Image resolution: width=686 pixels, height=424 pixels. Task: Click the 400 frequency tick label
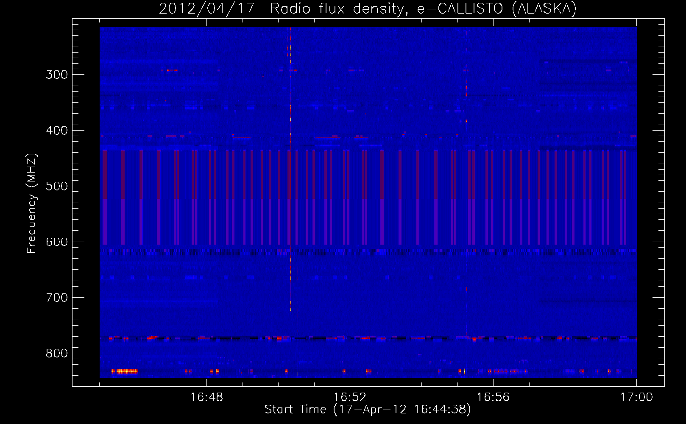click(57, 131)
